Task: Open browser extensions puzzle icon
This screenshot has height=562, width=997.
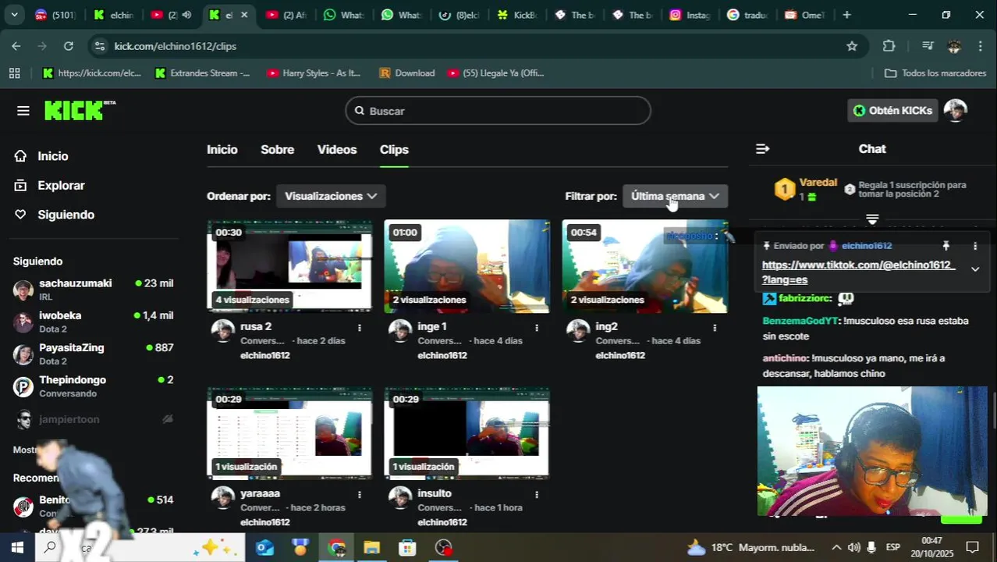Action: [x=889, y=46]
